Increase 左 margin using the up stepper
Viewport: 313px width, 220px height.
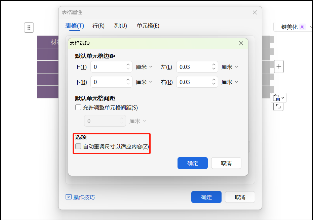pyautogui.click(x=213, y=65)
